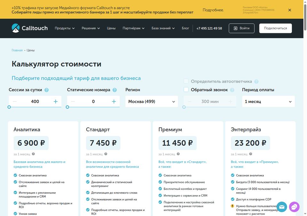307x216 pixels.
Task: Increase sessions per day with plus
Action: (56, 101)
